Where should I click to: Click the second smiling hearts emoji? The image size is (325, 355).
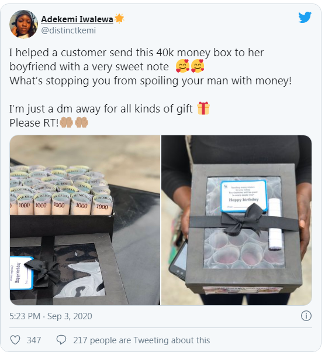(x=198, y=66)
